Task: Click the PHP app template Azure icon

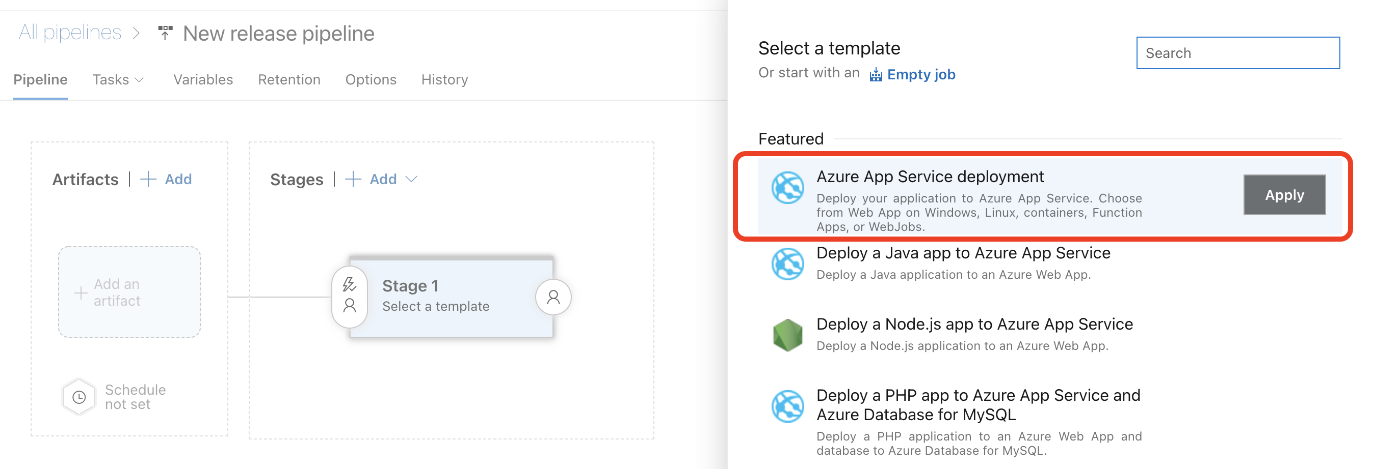Action: point(787,406)
